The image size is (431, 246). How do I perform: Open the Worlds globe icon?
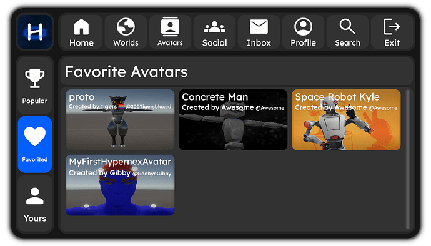(x=126, y=27)
